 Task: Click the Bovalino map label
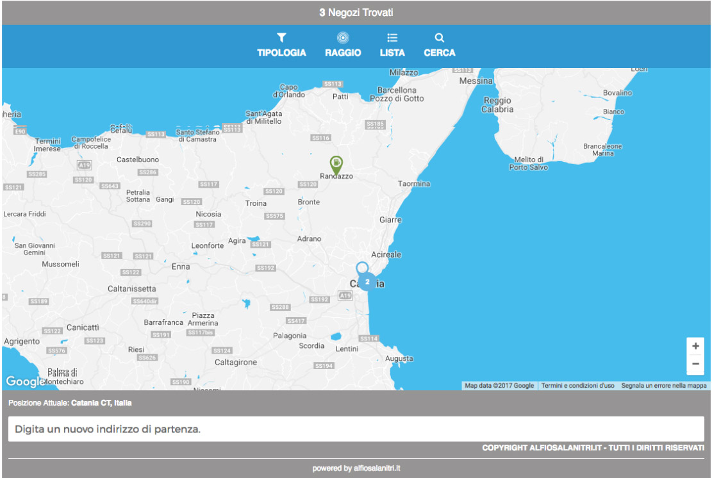point(617,93)
